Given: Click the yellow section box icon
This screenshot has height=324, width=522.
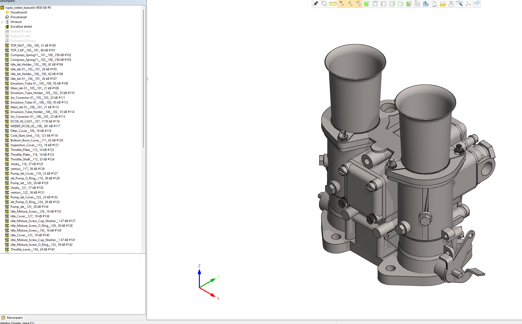Looking at the screenshot, I should (443, 4).
